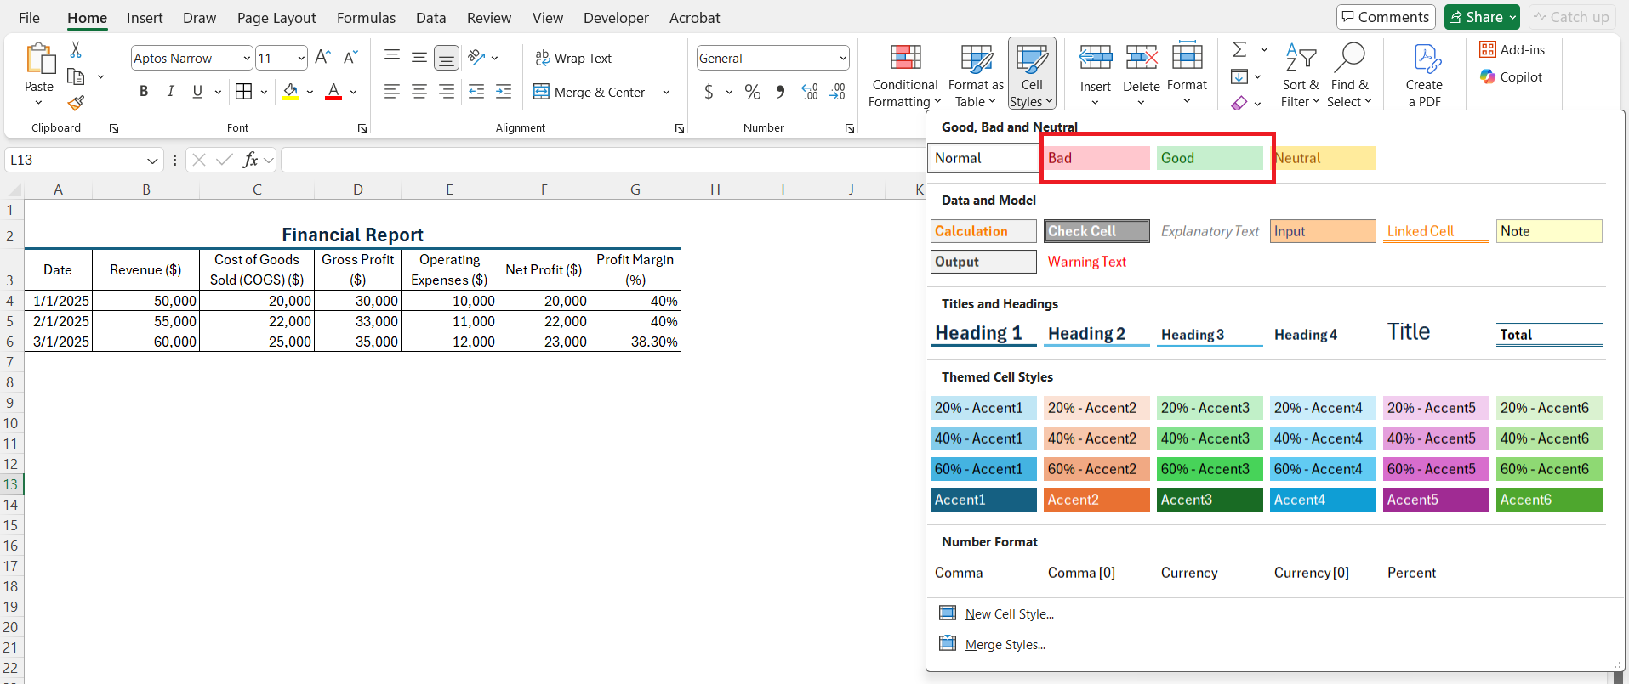Expand the Share button dropdown arrow
This screenshot has height=684, width=1629.
pos(1512,17)
